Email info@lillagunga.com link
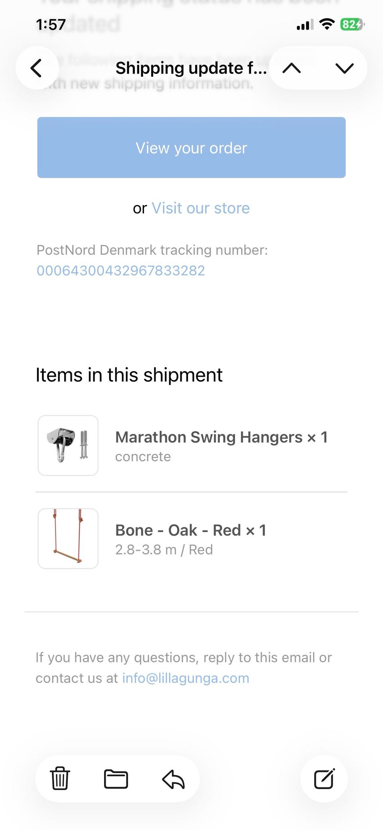This screenshot has height=830, width=383. (186, 678)
